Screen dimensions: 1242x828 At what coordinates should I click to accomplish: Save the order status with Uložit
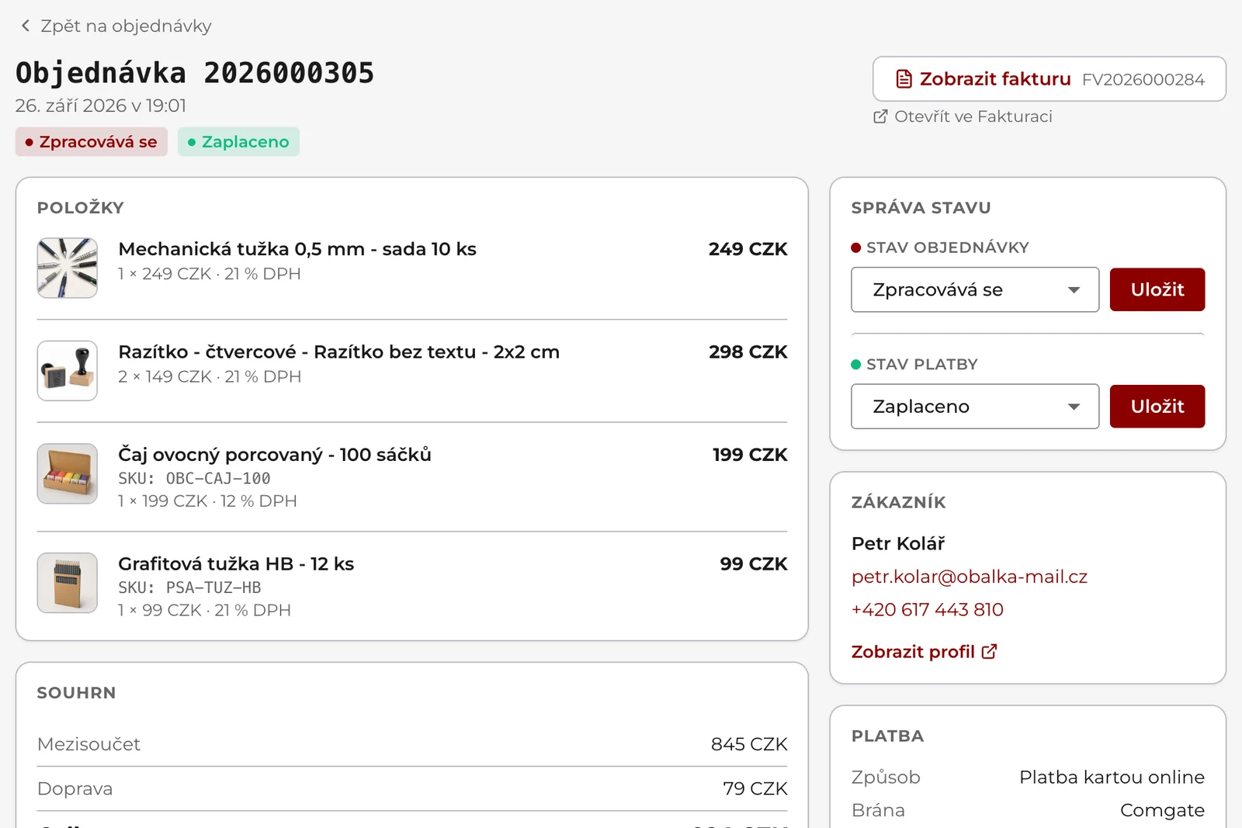click(x=1157, y=289)
